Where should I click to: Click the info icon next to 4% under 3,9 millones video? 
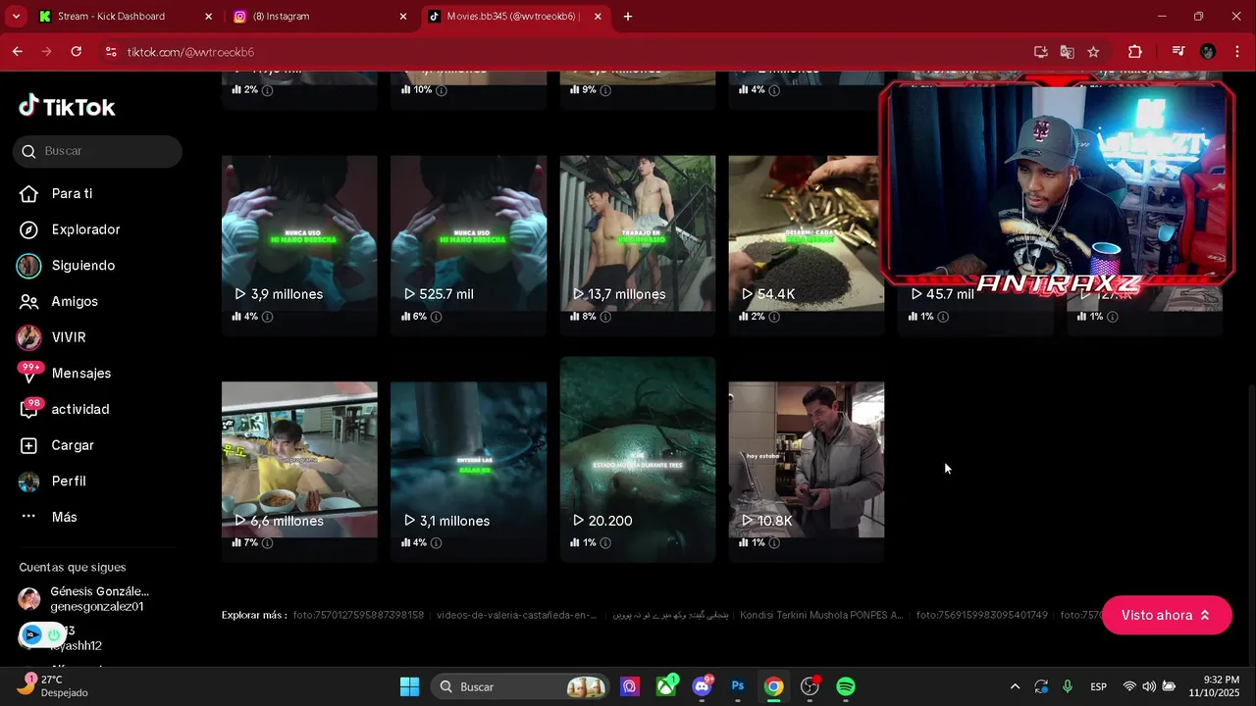[x=267, y=317]
